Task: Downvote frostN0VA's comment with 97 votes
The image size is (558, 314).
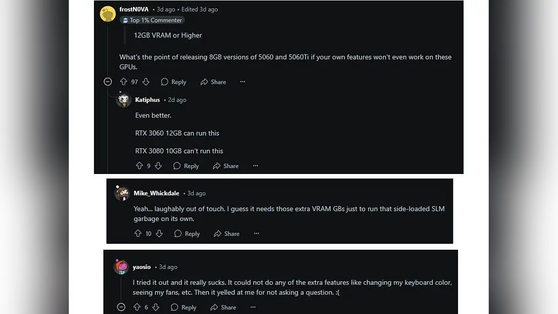Action: (146, 82)
